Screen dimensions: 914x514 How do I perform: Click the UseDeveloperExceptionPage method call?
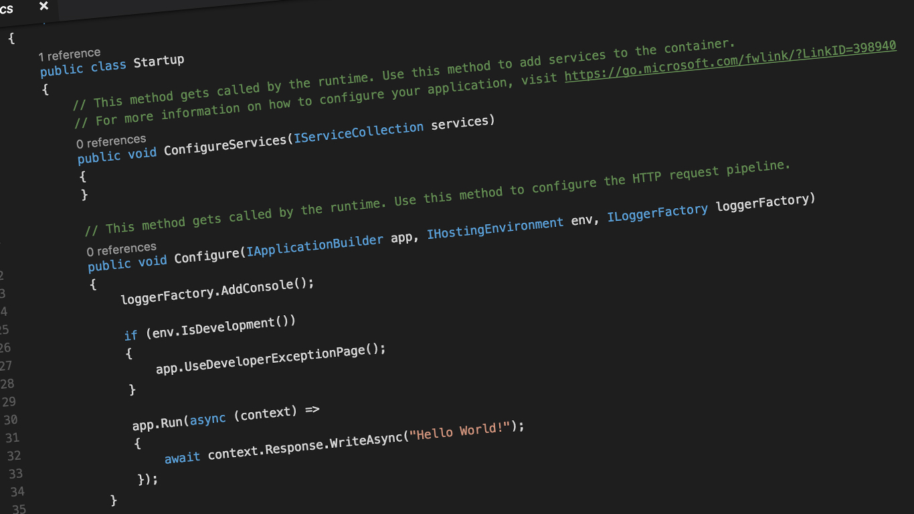coord(268,353)
